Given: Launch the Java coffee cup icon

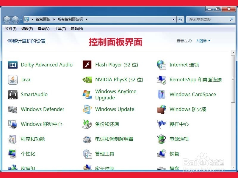Looking at the screenshot, I should pos(13,80).
